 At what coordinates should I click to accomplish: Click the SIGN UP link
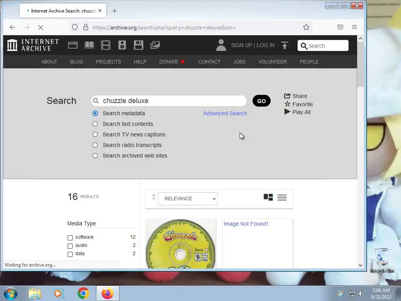click(241, 45)
